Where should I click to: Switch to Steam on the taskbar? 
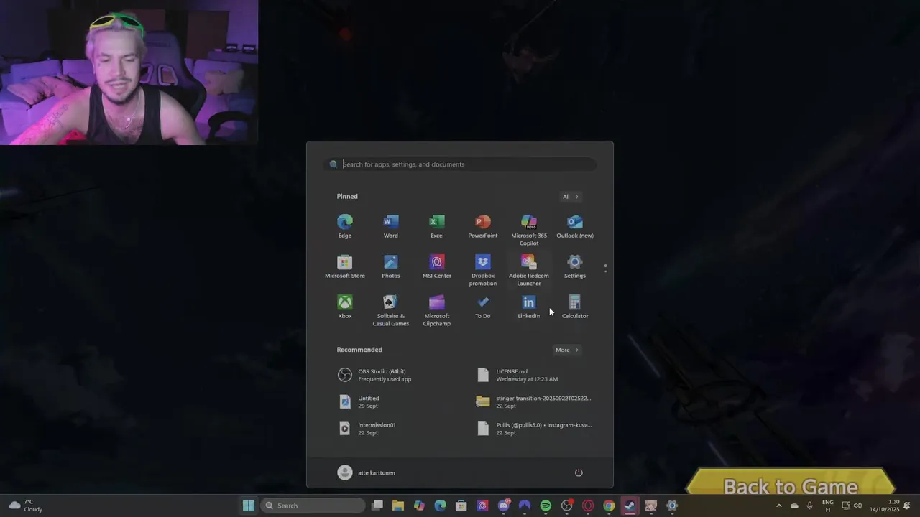point(630,506)
